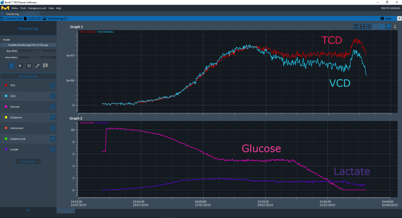402x218 pixels.
Task: Click the horizontal zoom fit icon
Action: click(x=356, y=27)
